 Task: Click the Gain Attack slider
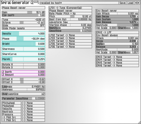[x=117, y=14]
